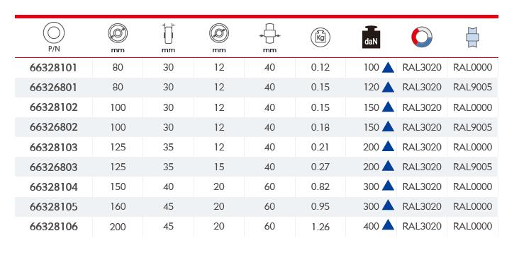This screenshot has width=519, height=255.
Task: Click part number 66328101
Action: 53,68
